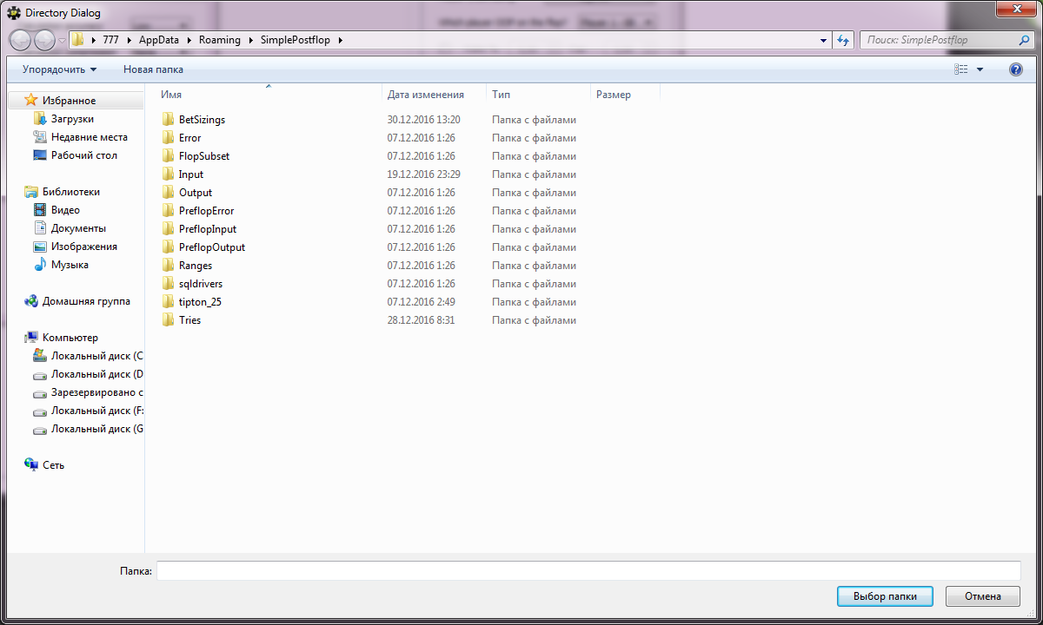Expand the view options dropdown arrow

tap(980, 69)
